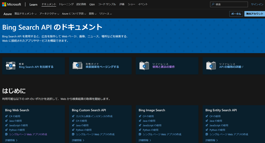The image size is (265, 143).
Task: Click the Bing Web Search card heading
Action: tap(17, 110)
